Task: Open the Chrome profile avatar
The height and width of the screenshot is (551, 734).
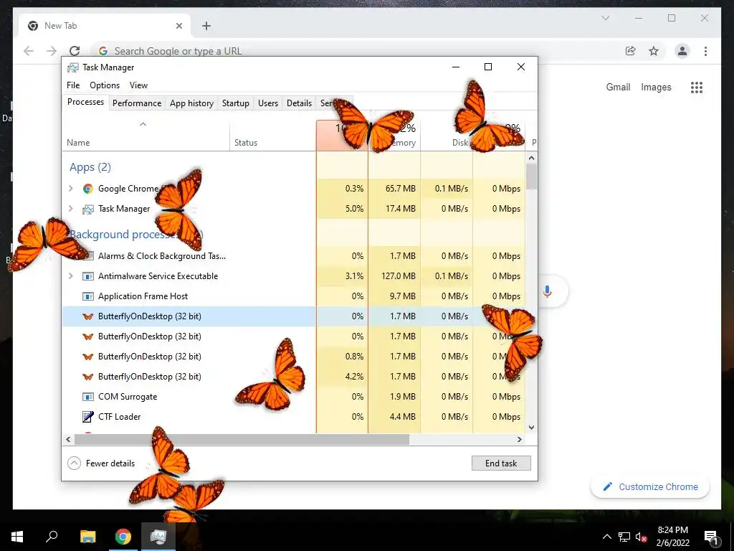Action: 682,51
